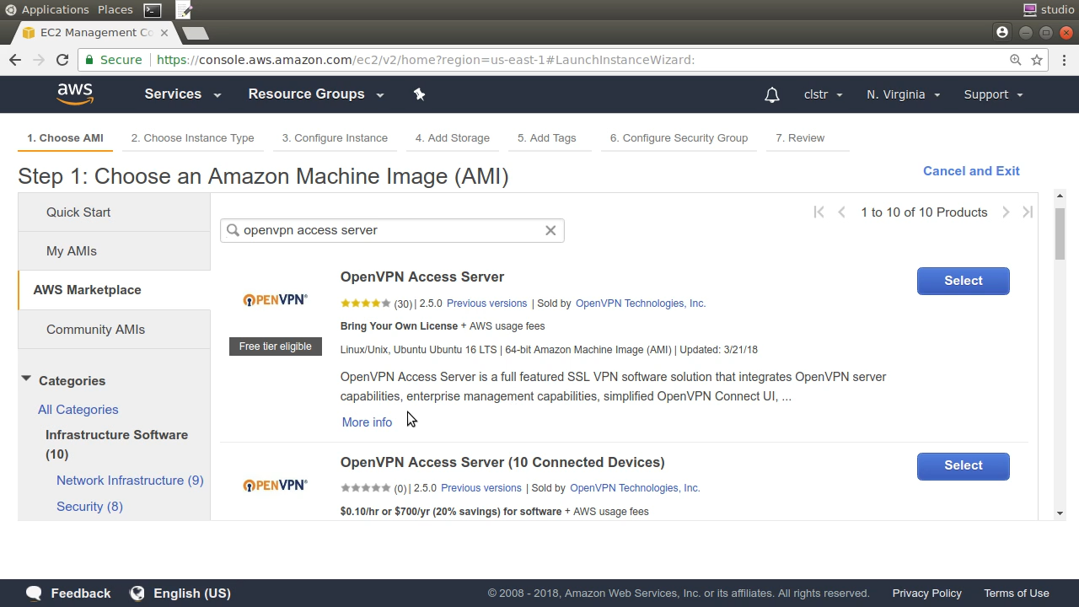Click the pin shortcuts icon

pos(419,94)
